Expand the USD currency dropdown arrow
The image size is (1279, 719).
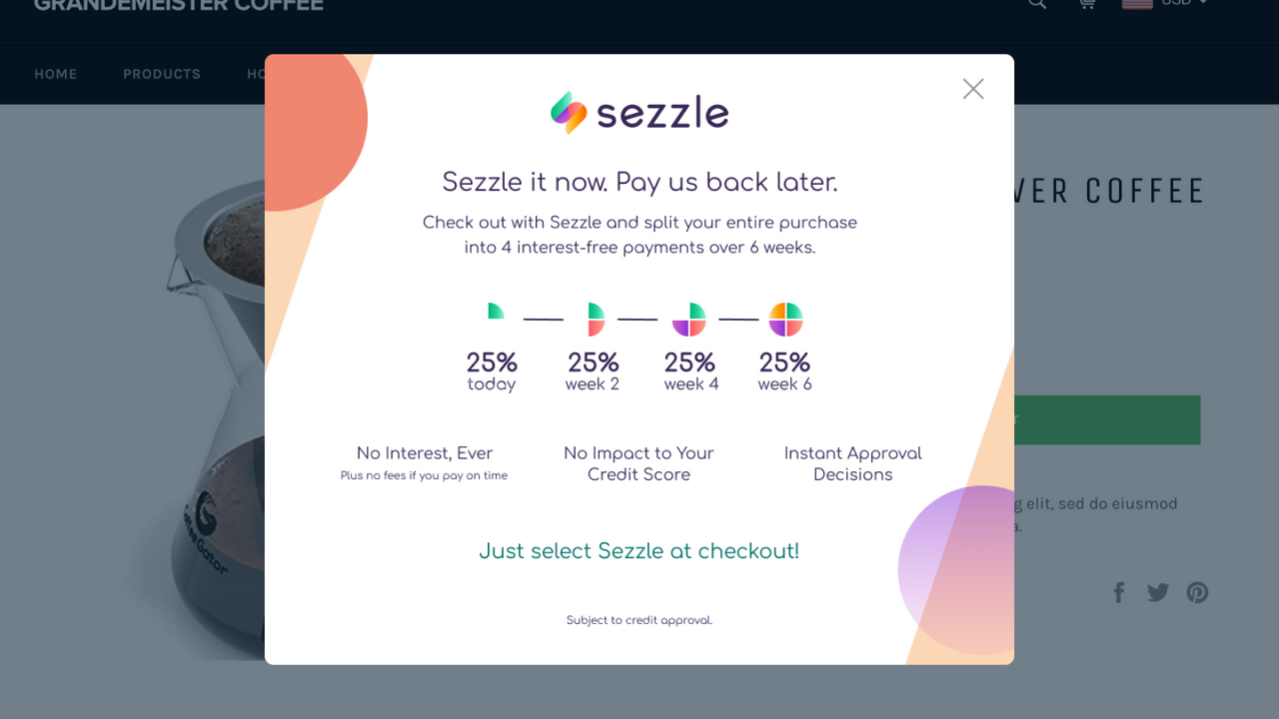pyautogui.click(x=1203, y=2)
